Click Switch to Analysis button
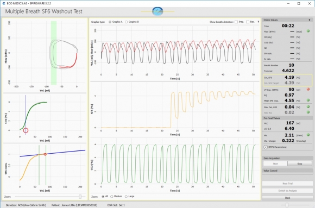This screenshot has width=315, height=208. (287, 191)
